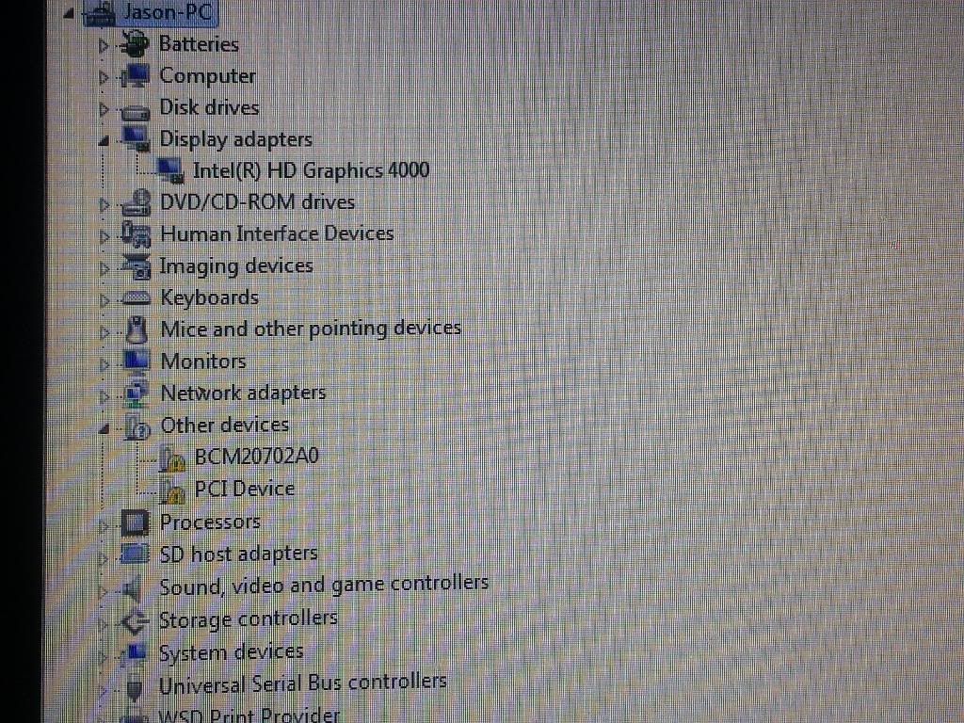The height and width of the screenshot is (723, 964).
Task: Select Sound, video and game controllers label
Action: point(324,586)
